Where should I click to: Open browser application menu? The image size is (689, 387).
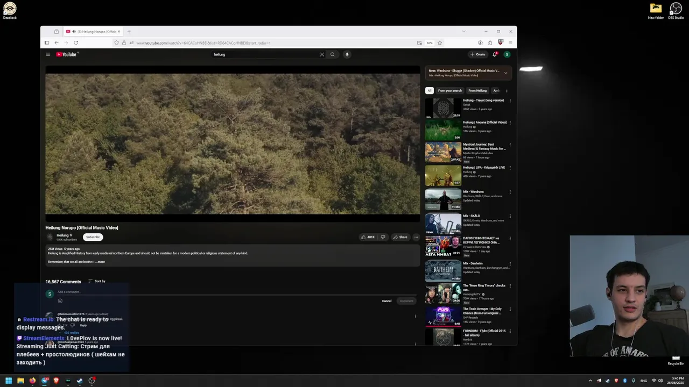(510, 43)
